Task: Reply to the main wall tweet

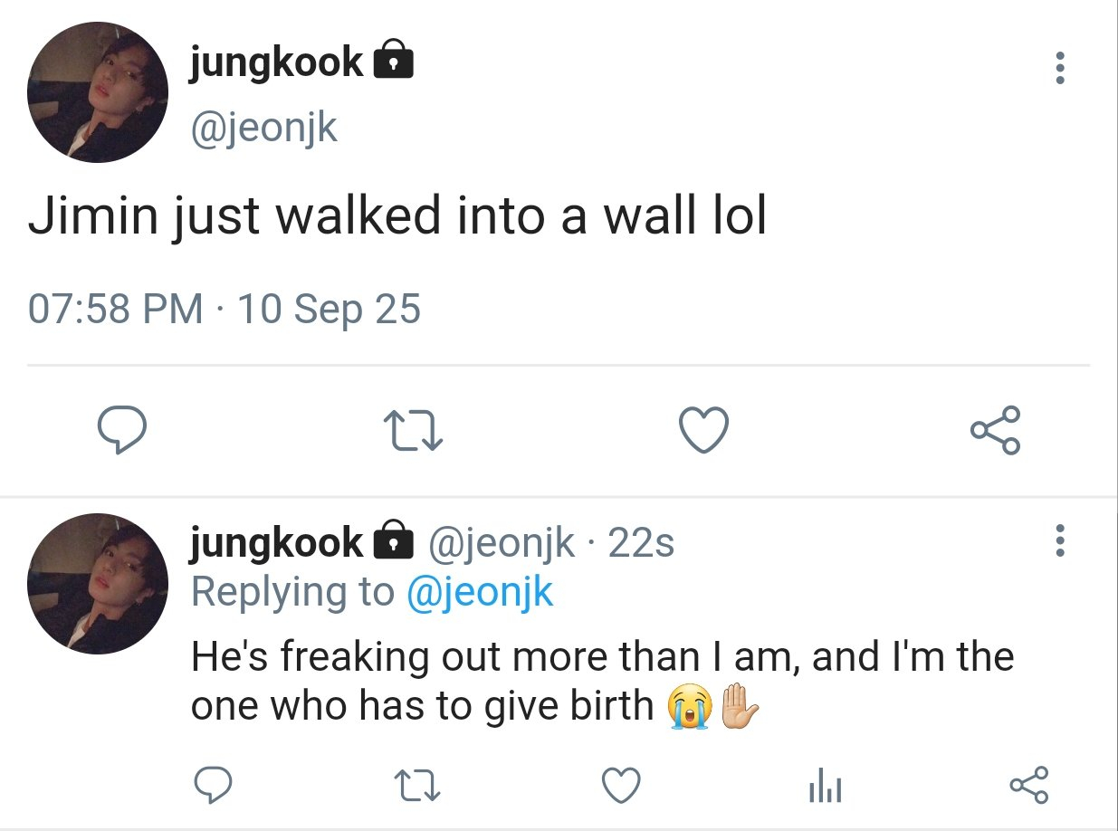Action: click(121, 431)
